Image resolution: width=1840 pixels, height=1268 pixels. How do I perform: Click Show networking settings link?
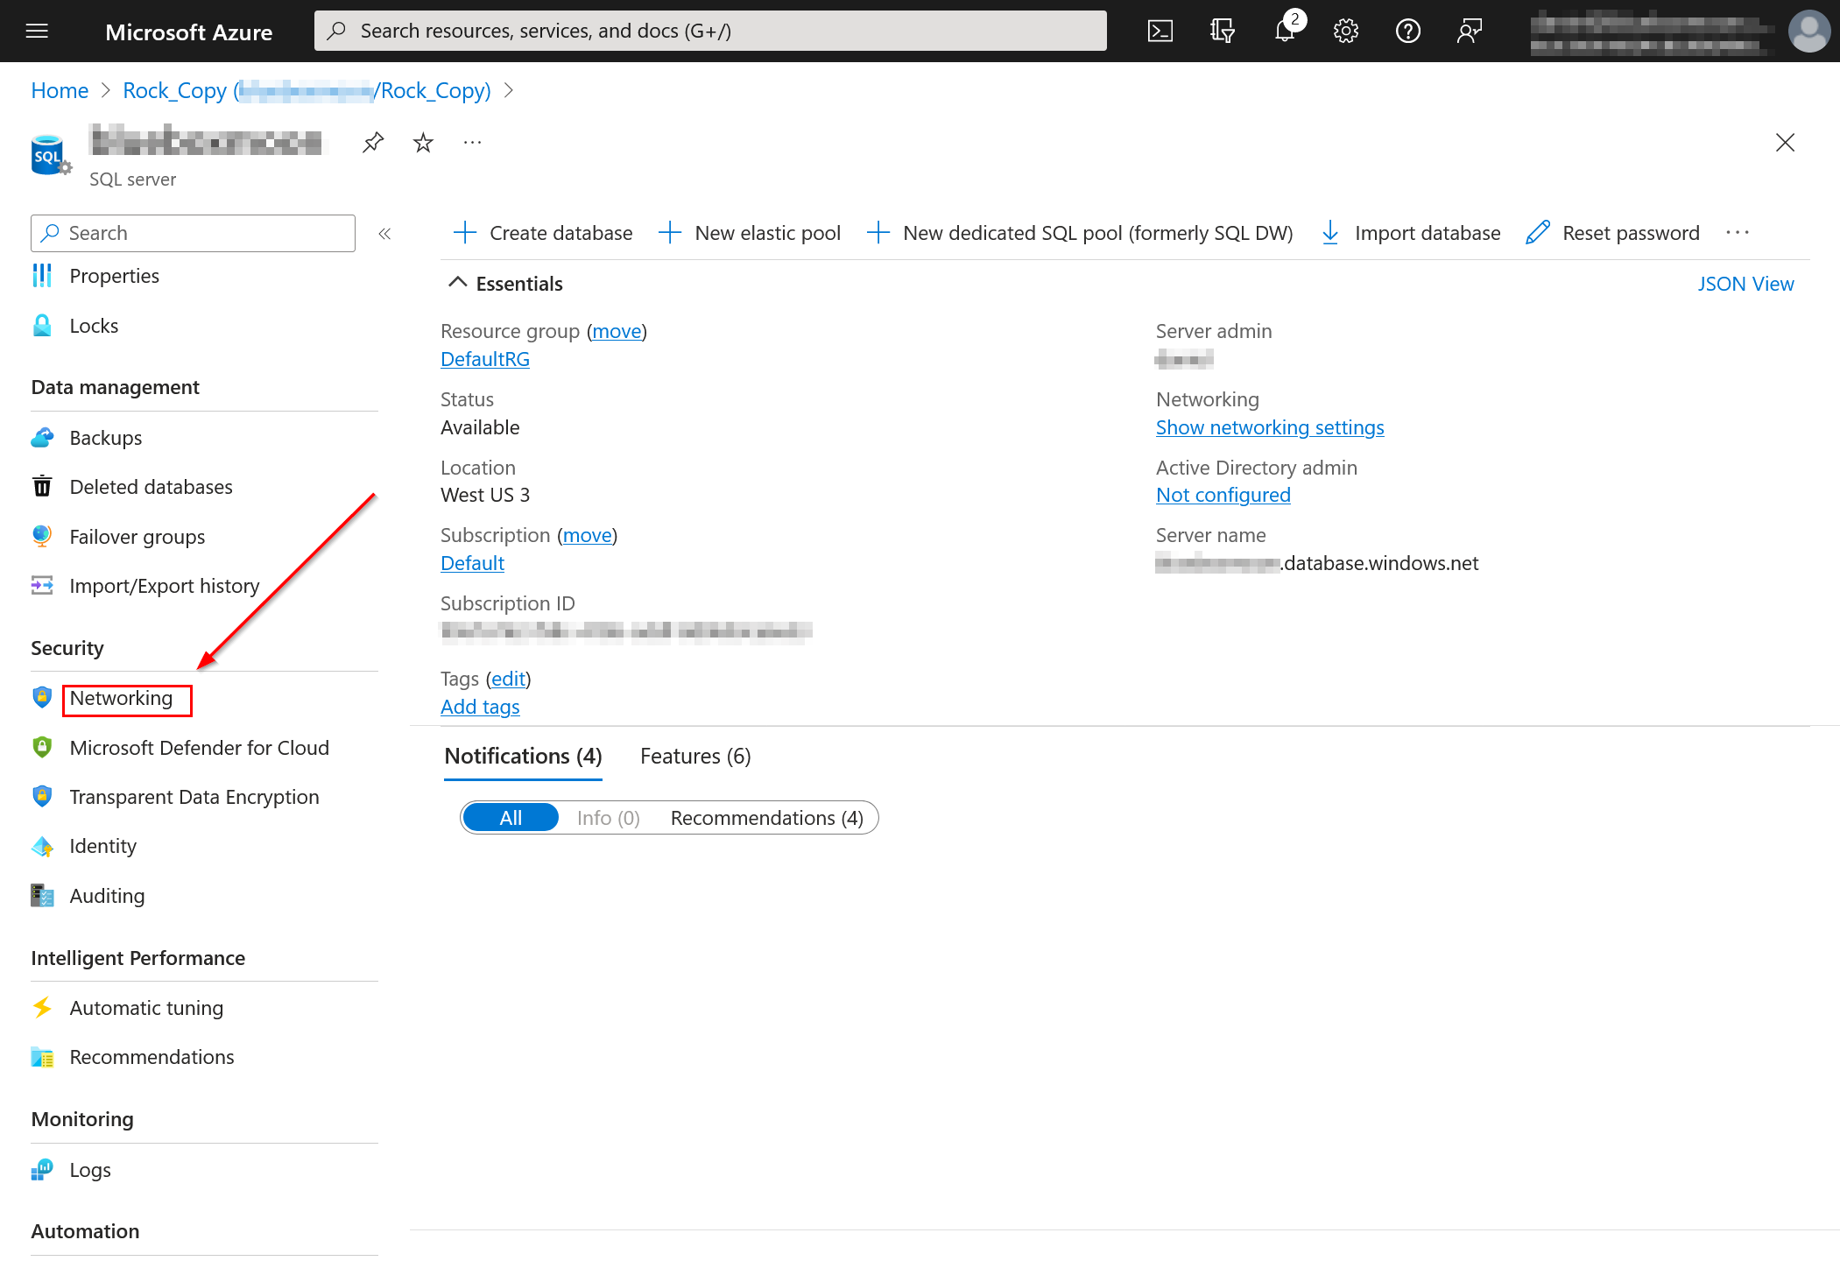tap(1269, 427)
